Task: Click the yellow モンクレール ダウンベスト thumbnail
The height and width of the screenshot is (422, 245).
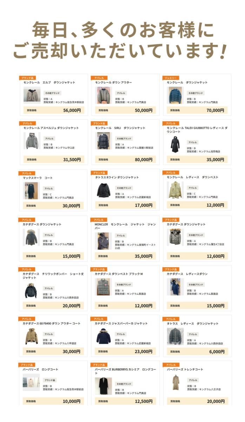Action: [x=175, y=190]
